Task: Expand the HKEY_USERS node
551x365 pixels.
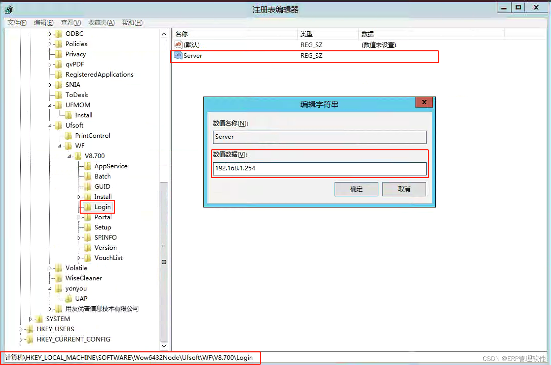Action: pyautogui.click(x=20, y=329)
